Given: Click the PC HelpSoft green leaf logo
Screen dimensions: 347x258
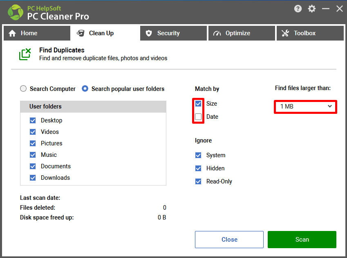Looking at the screenshot, I should (x=16, y=12).
